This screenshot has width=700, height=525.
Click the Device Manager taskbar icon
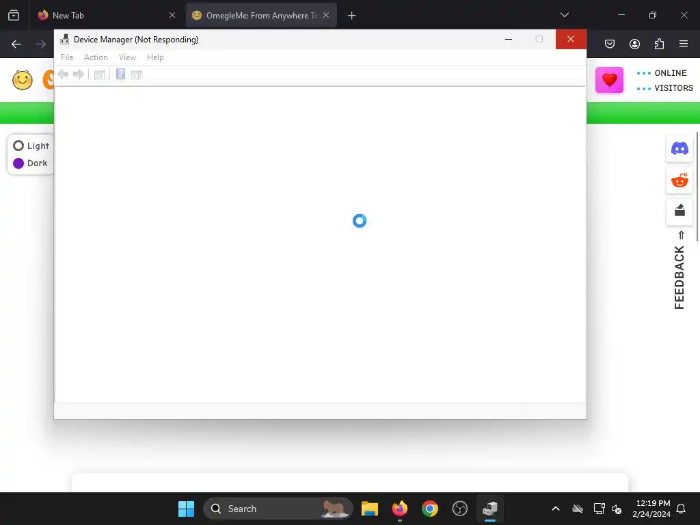(x=489, y=509)
